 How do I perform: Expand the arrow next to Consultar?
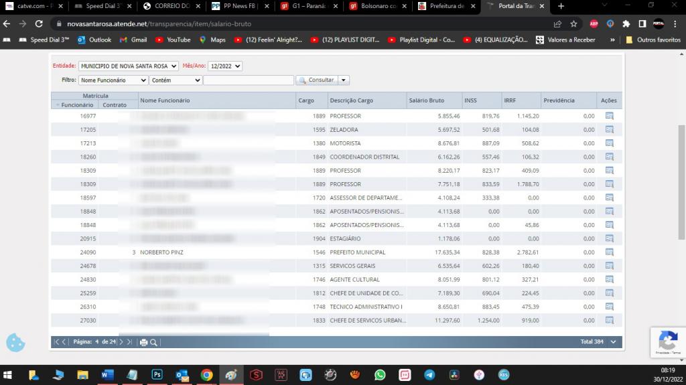pos(344,80)
